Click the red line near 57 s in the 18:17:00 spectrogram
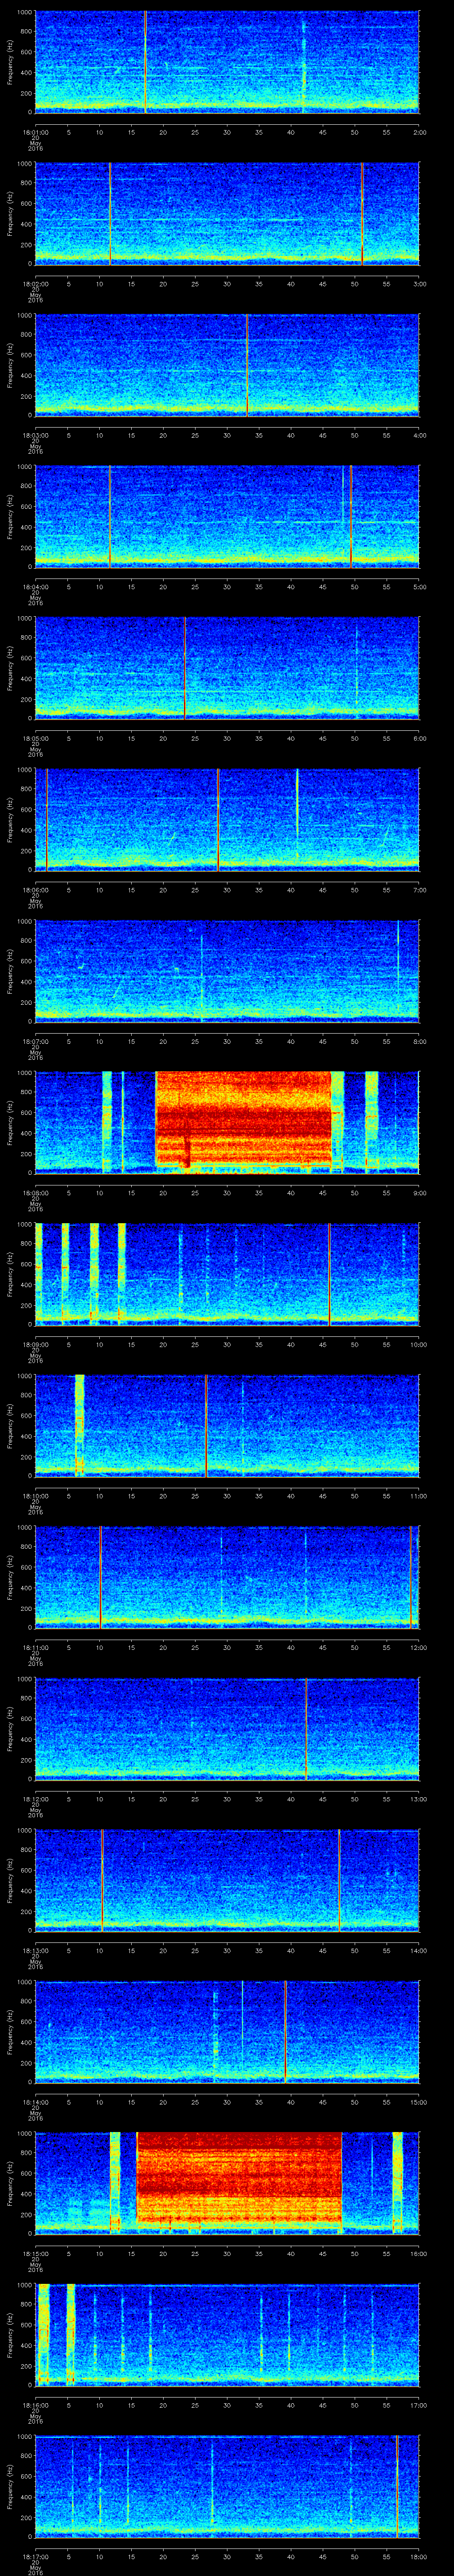 pos(397,2486)
